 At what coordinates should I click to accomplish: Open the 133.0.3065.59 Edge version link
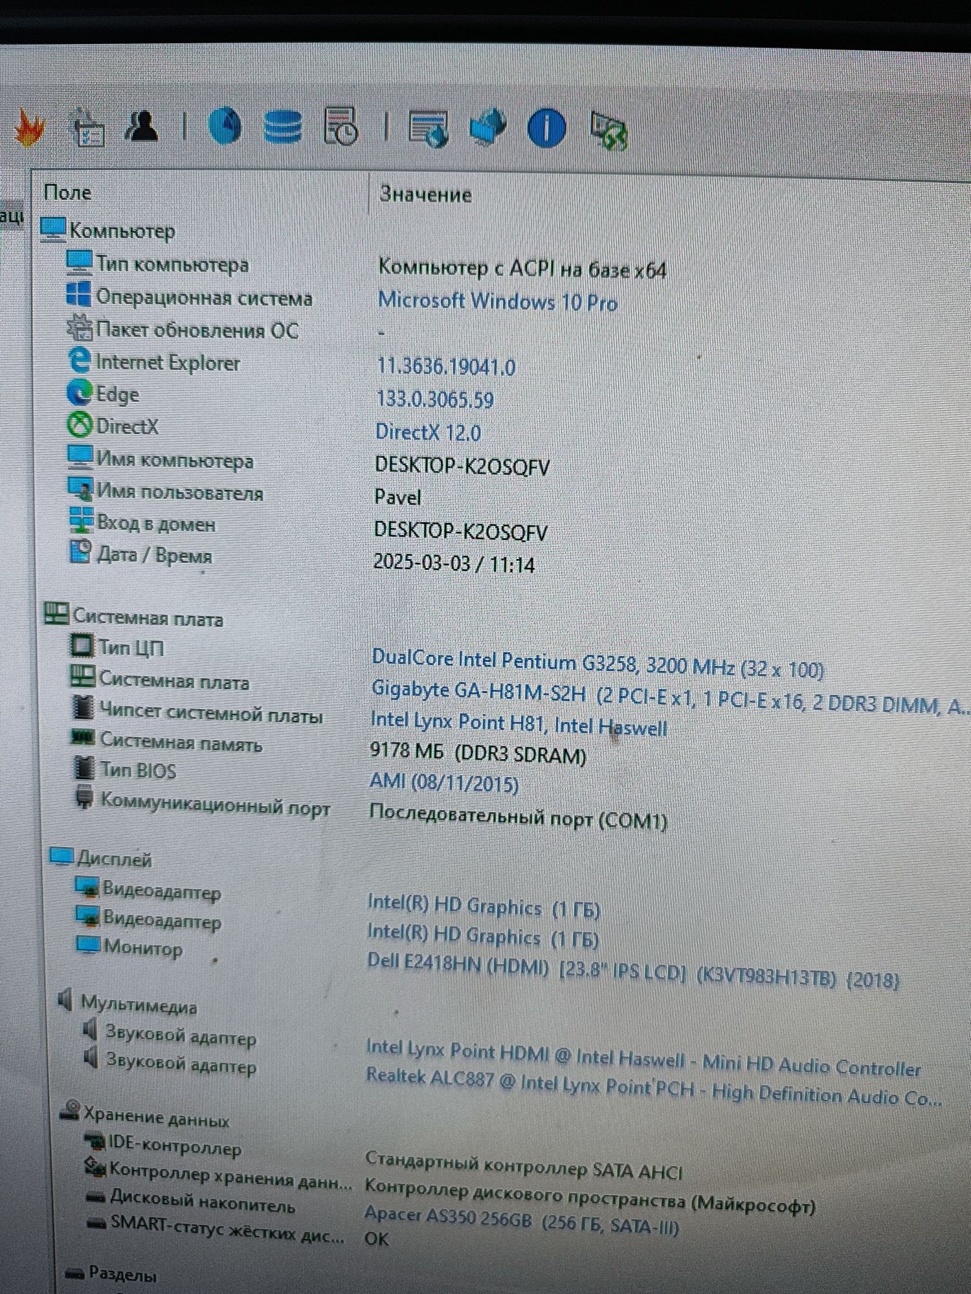tap(435, 399)
